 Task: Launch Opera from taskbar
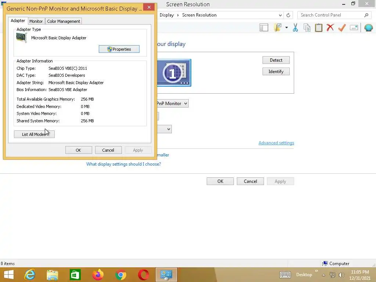[144, 275]
